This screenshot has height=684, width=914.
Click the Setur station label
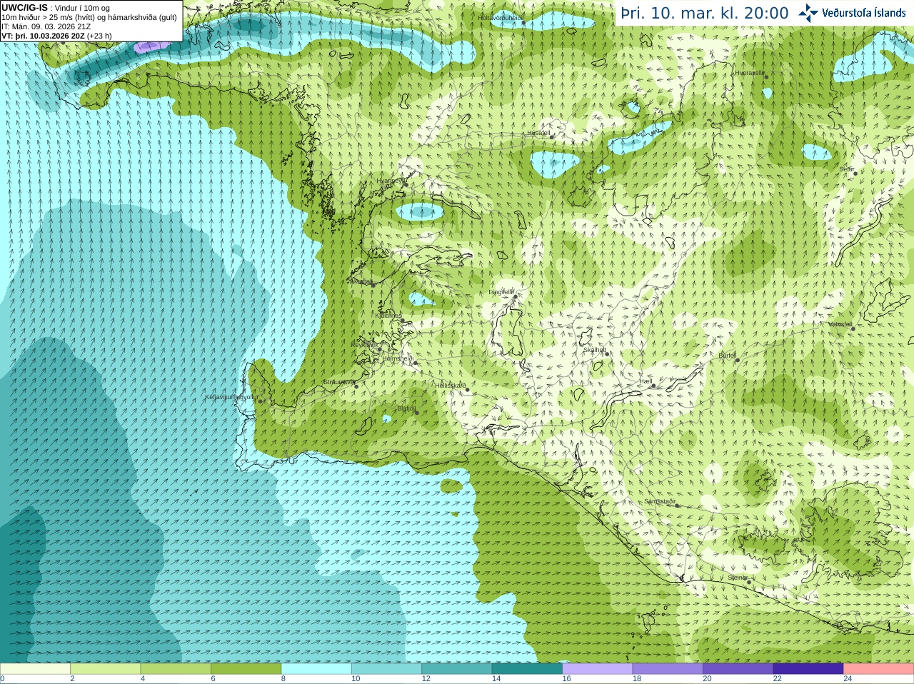[x=846, y=169]
